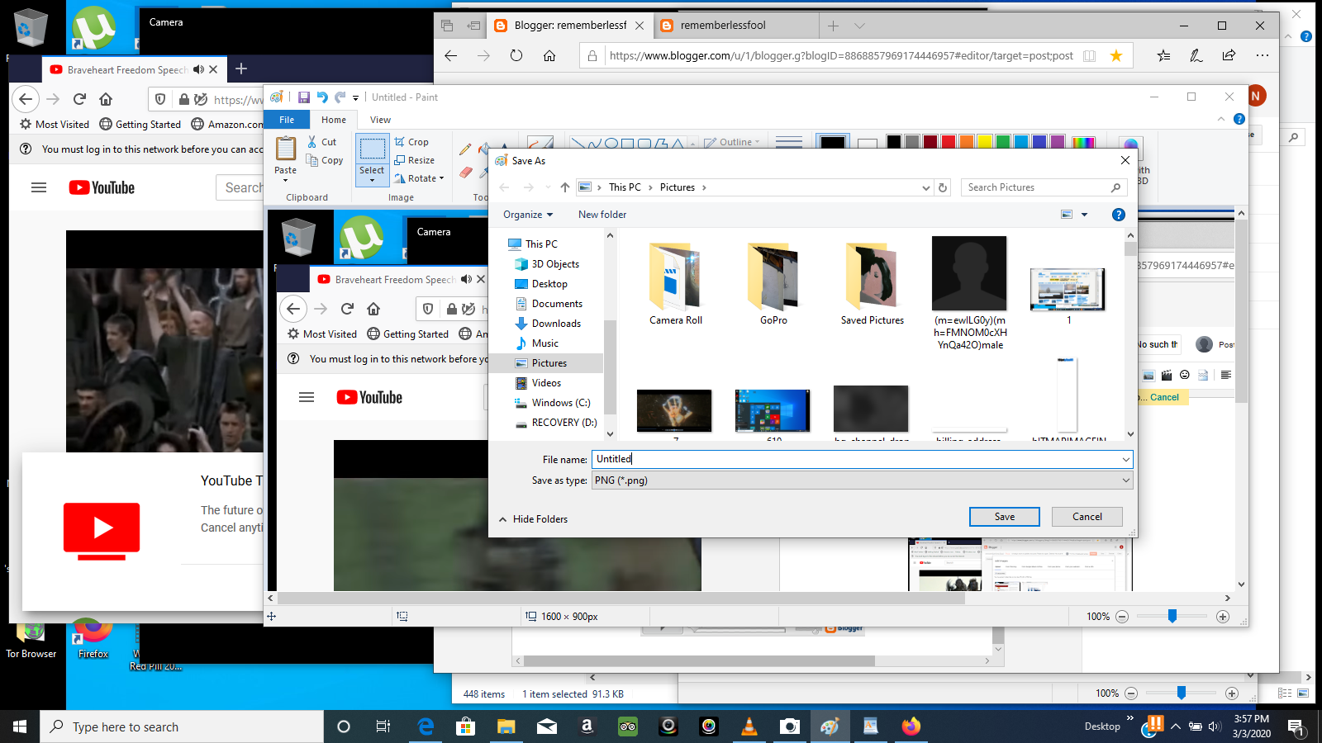Open Microsoft Store from the taskbar
Viewport: 1322px width, 743px height.
465,726
